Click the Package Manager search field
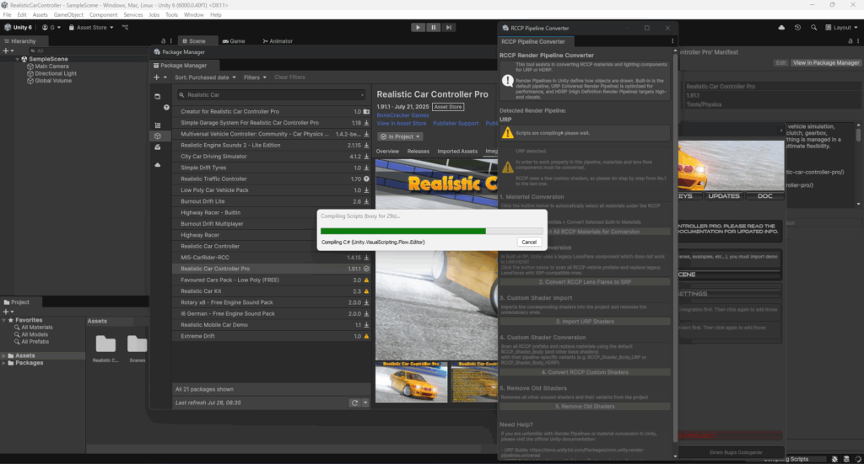The height and width of the screenshot is (464, 864). 274,95
